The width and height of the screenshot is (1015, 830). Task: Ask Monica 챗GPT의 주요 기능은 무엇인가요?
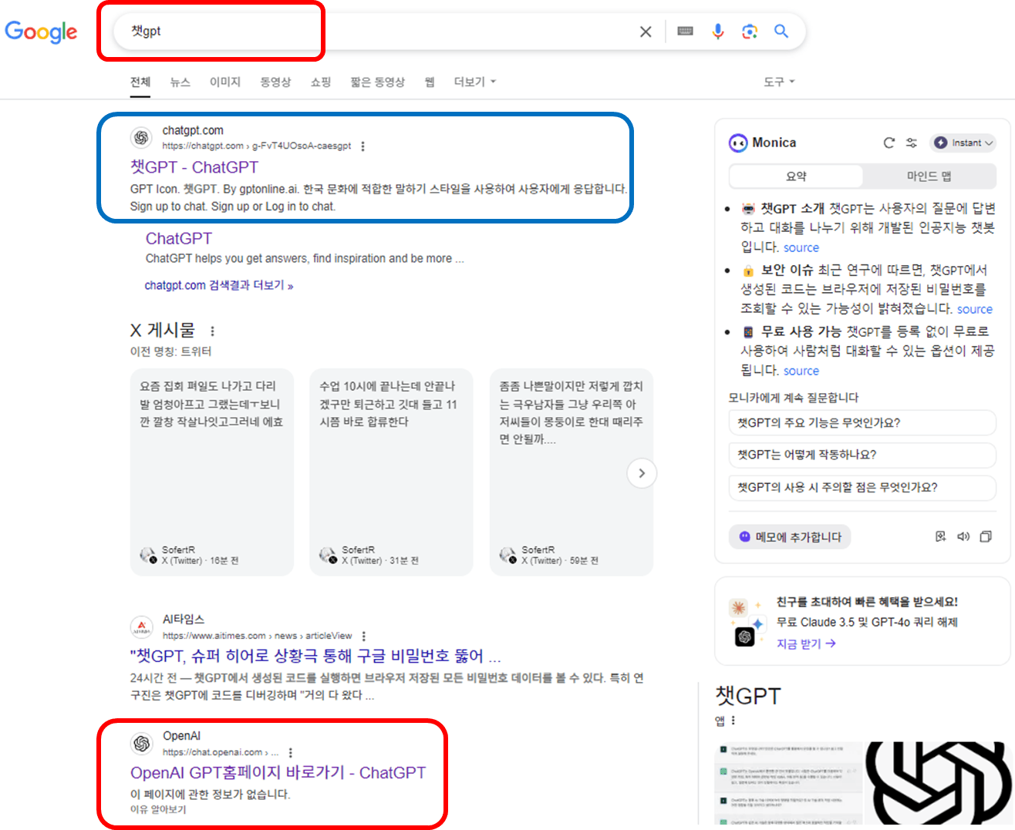[862, 423]
